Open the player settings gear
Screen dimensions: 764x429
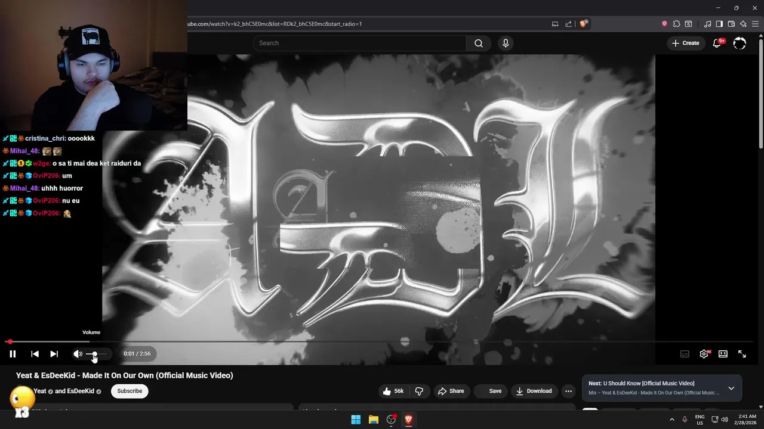pyautogui.click(x=704, y=354)
